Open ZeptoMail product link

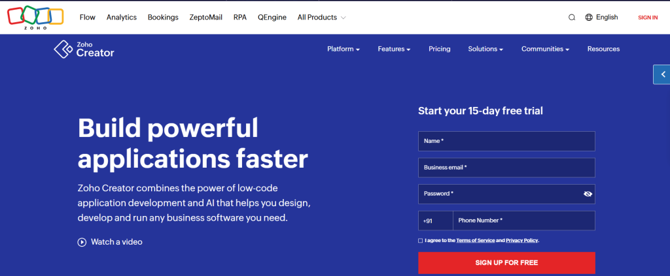click(x=206, y=18)
